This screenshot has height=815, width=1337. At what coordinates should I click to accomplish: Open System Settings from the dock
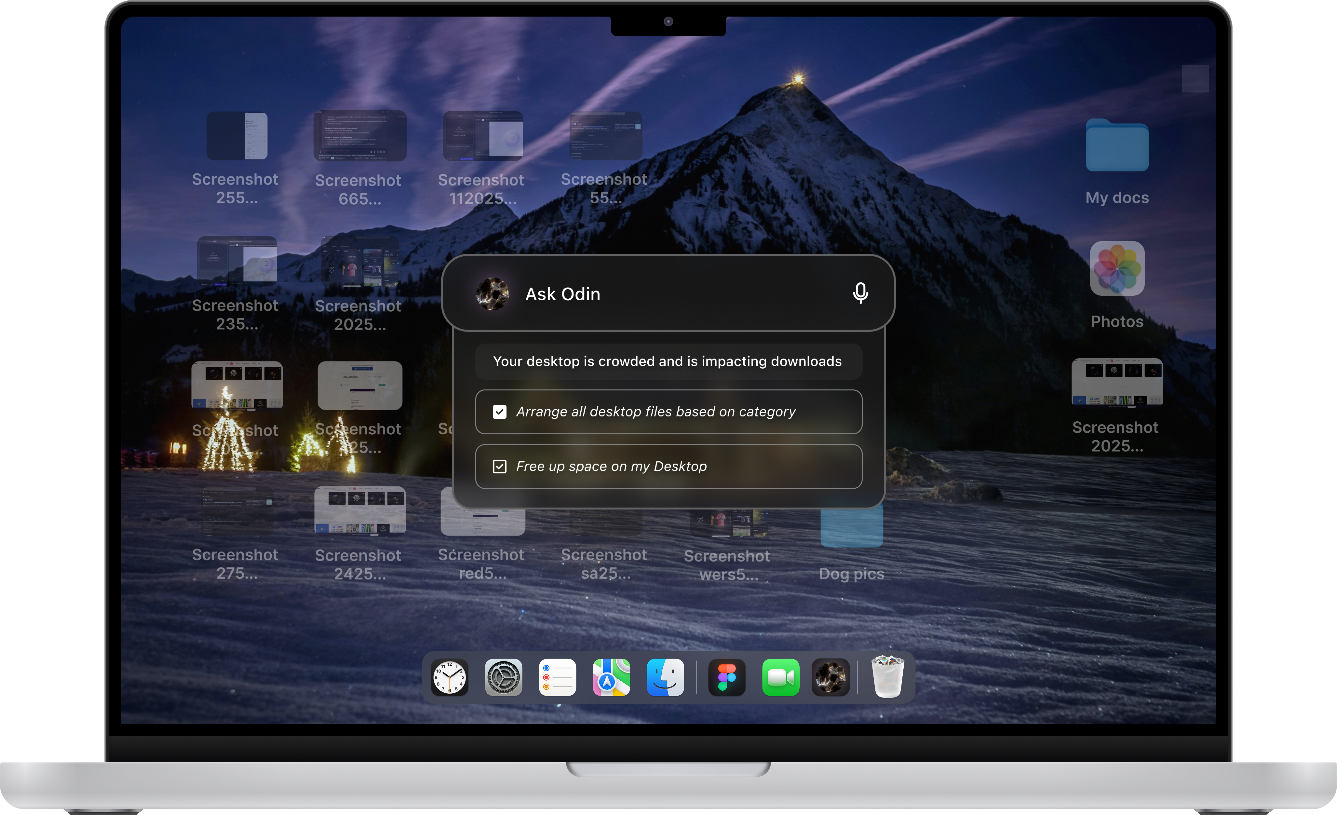pyautogui.click(x=503, y=677)
